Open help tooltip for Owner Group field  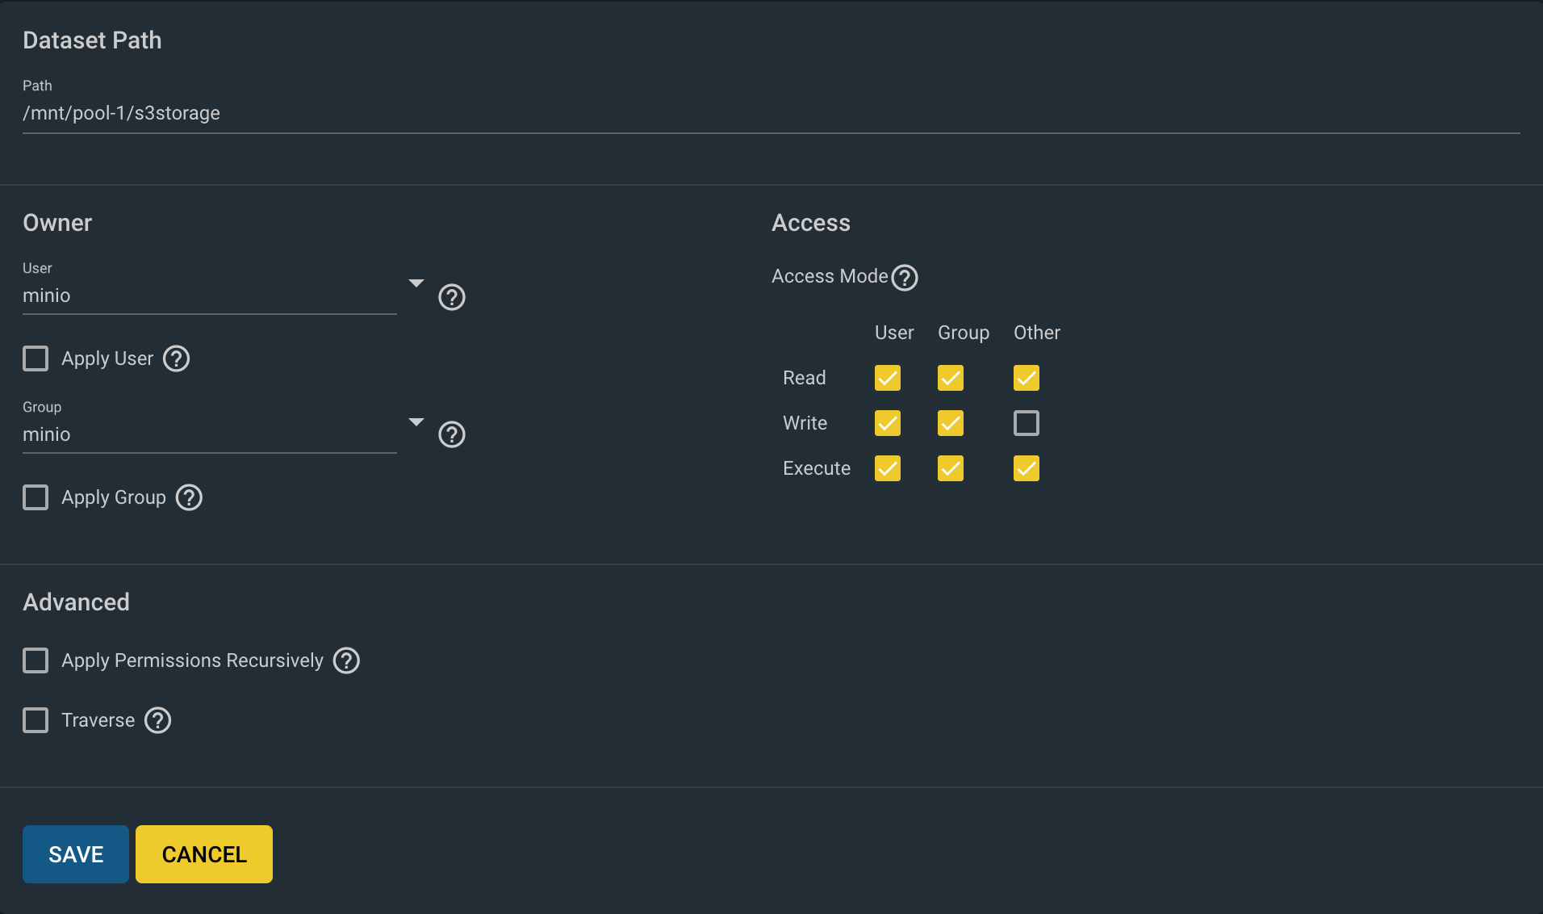point(452,434)
